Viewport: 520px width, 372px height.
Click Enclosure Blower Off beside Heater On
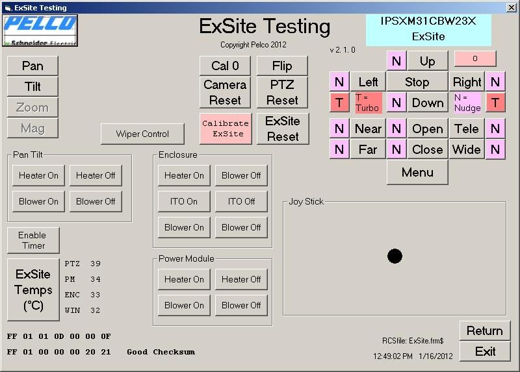click(241, 175)
